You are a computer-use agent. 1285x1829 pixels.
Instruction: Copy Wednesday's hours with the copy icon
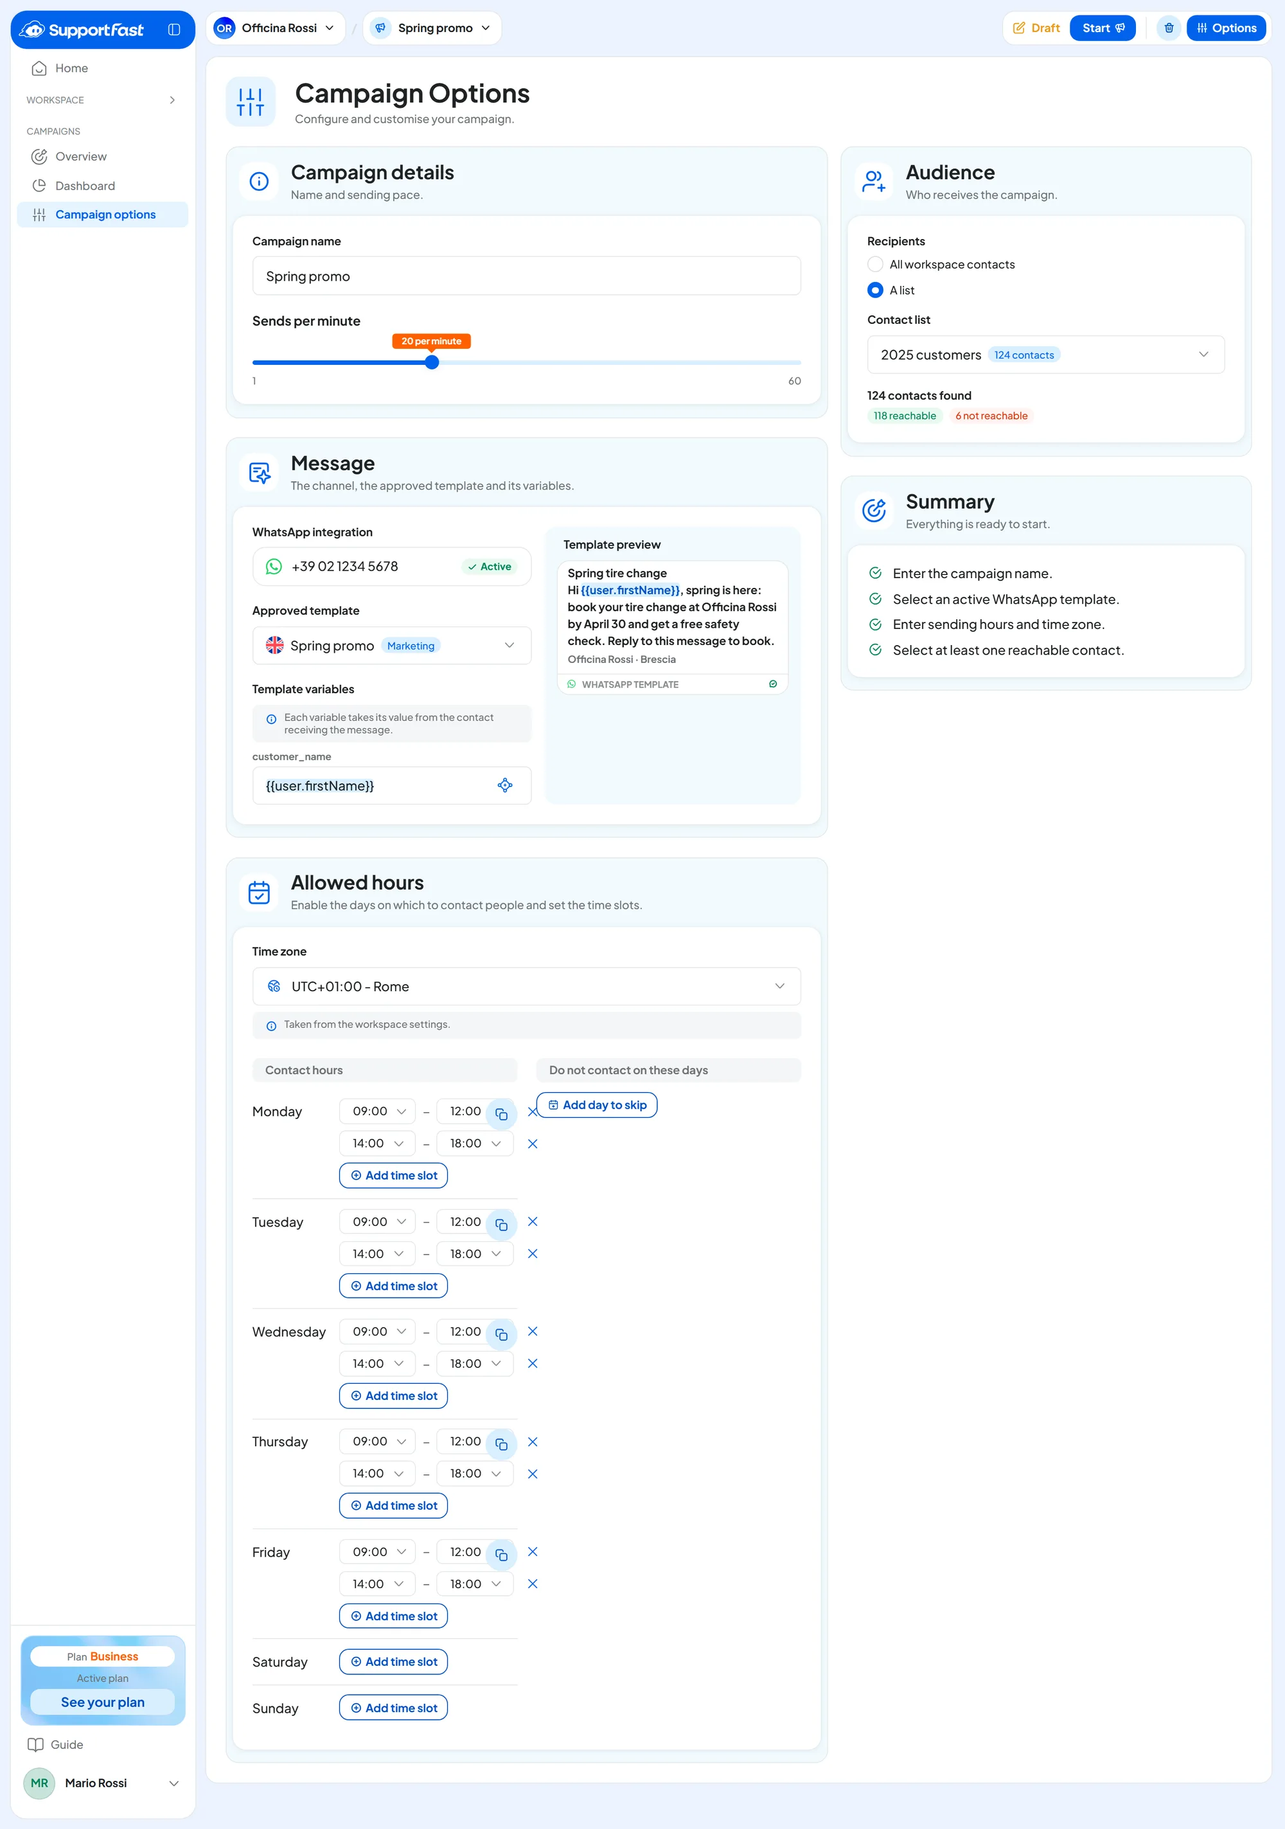(501, 1334)
